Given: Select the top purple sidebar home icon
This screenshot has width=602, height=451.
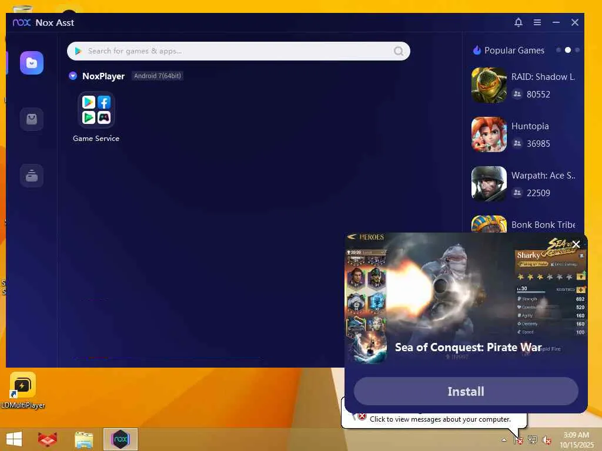Looking at the screenshot, I should [32, 63].
